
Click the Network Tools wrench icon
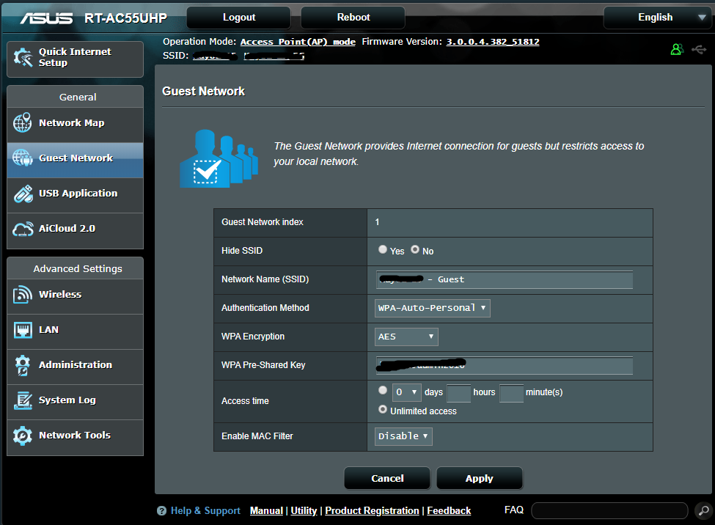tap(23, 436)
